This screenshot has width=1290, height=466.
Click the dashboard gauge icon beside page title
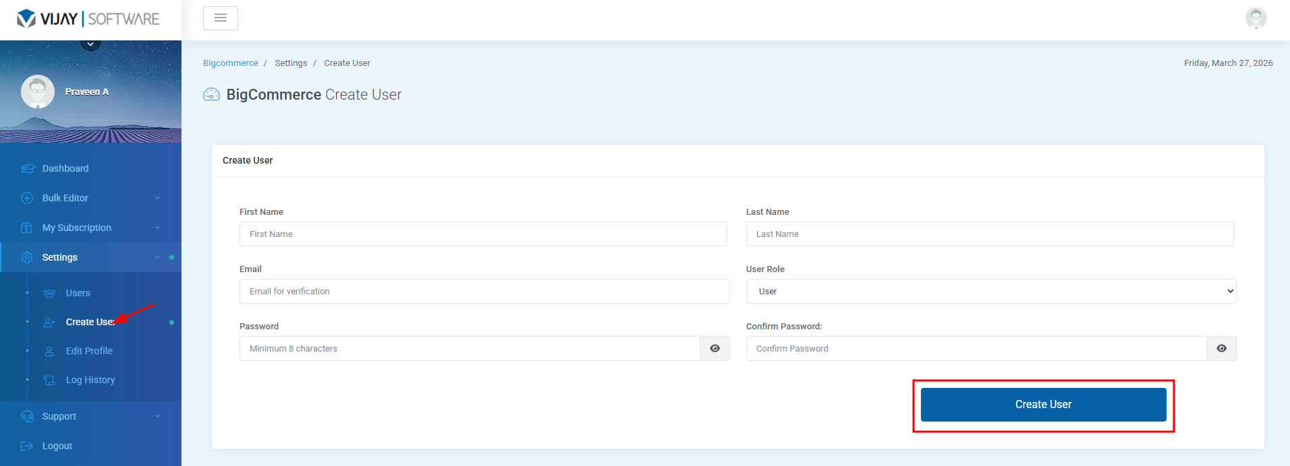coord(211,95)
